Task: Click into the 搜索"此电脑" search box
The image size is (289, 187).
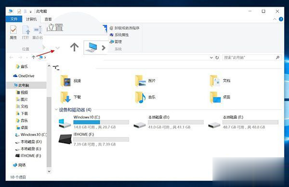Action: point(249,58)
